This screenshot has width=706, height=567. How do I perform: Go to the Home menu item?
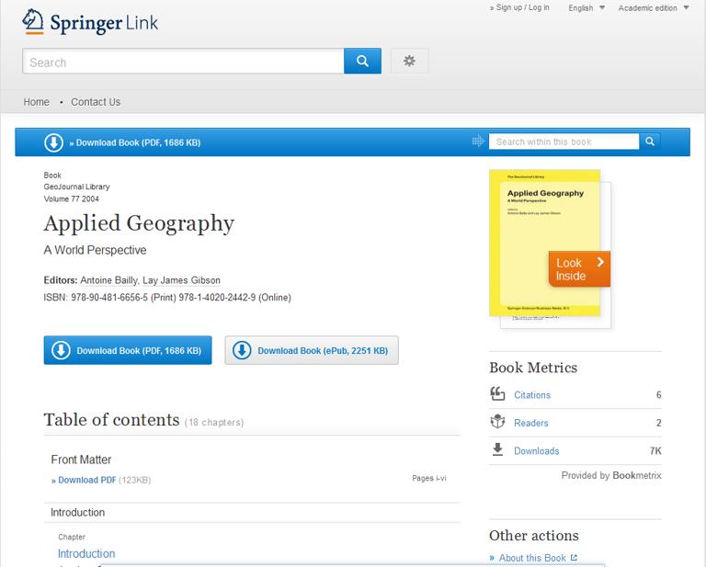(x=37, y=102)
